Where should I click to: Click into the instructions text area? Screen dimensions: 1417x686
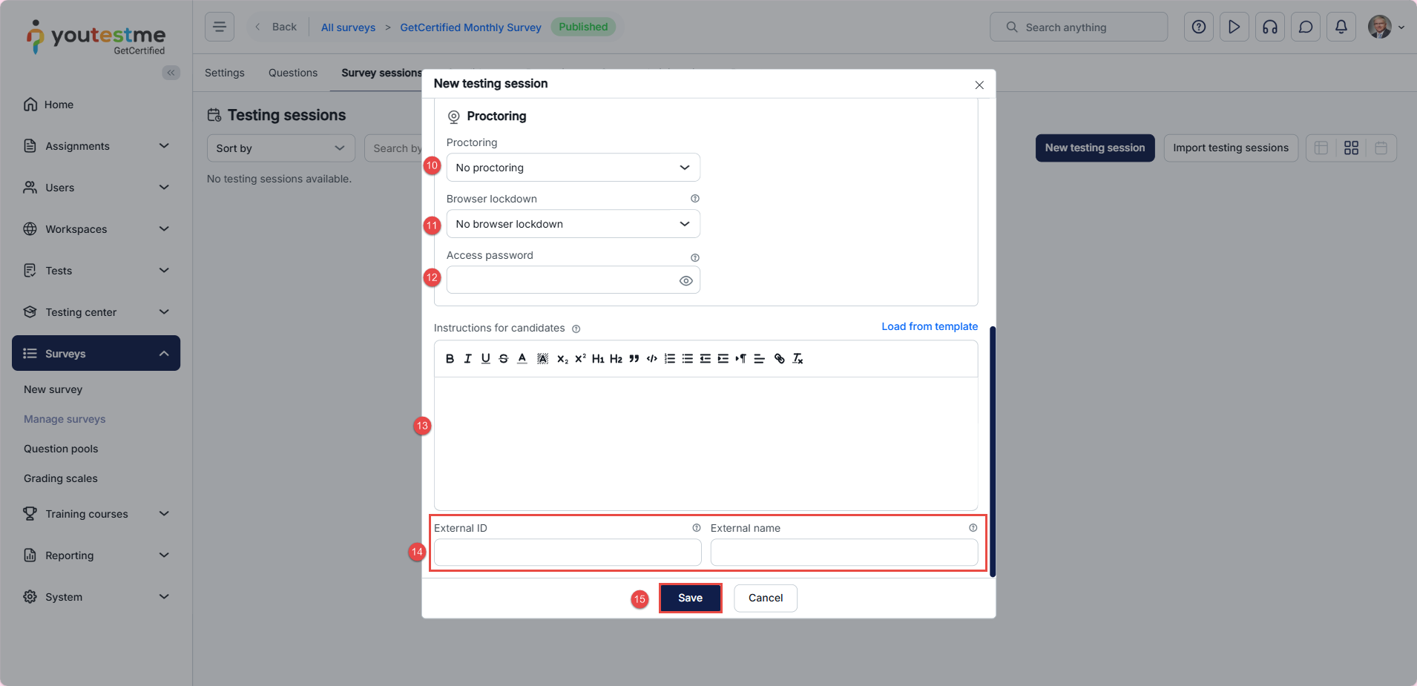pos(706,443)
